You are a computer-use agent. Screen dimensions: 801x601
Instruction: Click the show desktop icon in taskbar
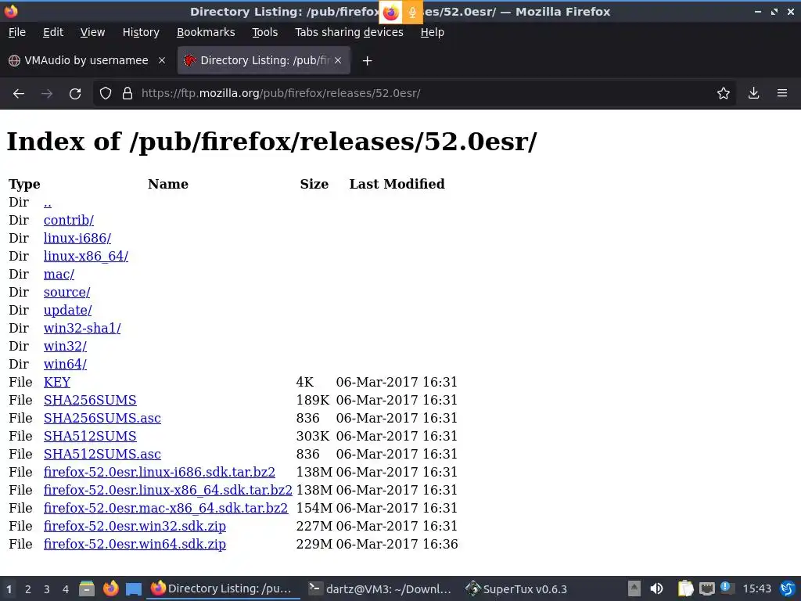(x=134, y=589)
